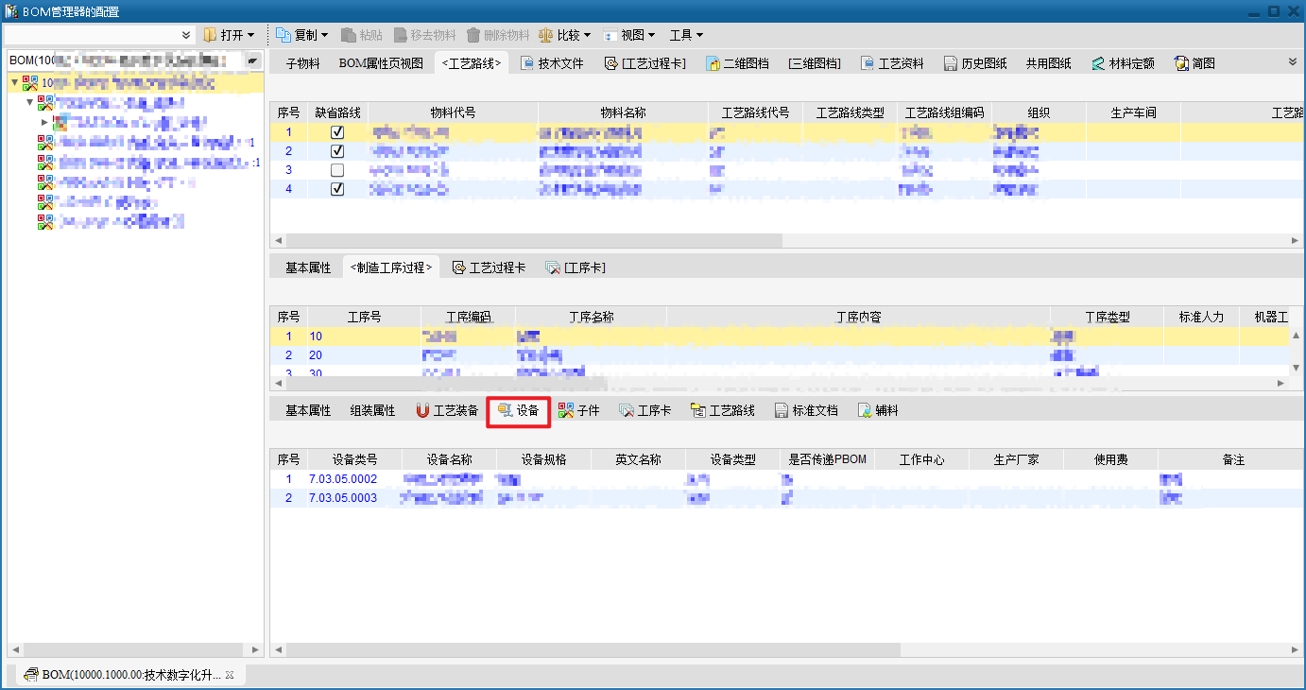Viewport: 1306px width, 690px height.
Task: Click the 复制 (Copy) toolbar icon
Action: (x=284, y=35)
